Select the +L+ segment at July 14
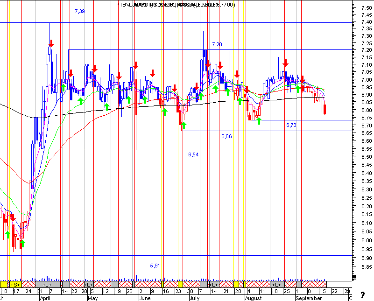The height and width of the screenshot is (301, 374). pos(214,285)
